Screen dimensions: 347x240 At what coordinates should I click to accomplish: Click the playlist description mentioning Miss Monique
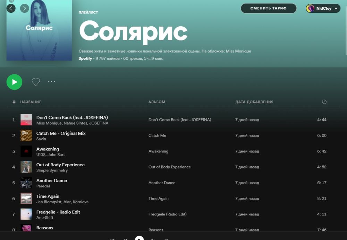[164, 51]
